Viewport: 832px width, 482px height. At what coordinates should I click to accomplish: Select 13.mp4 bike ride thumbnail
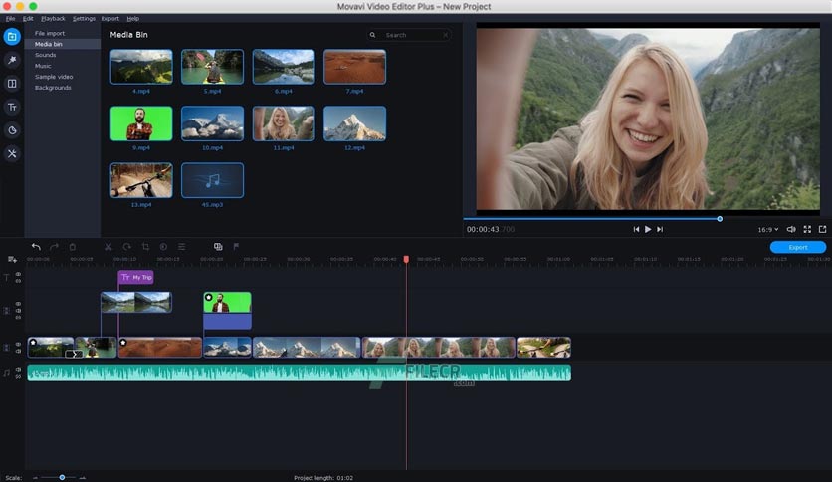(x=141, y=180)
